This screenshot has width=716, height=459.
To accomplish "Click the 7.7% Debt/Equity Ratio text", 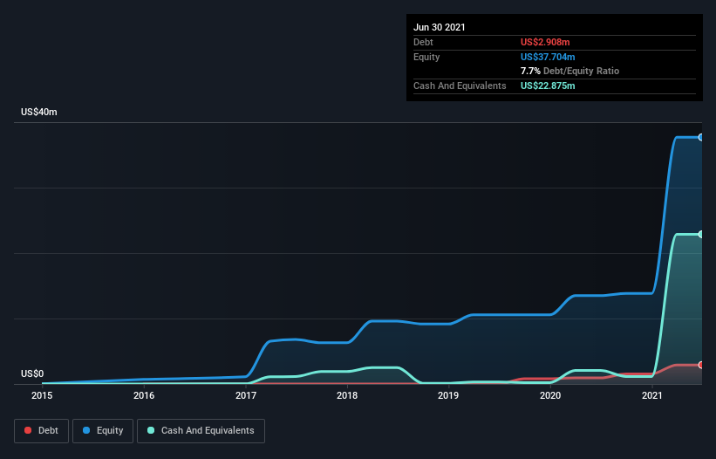I will (569, 72).
